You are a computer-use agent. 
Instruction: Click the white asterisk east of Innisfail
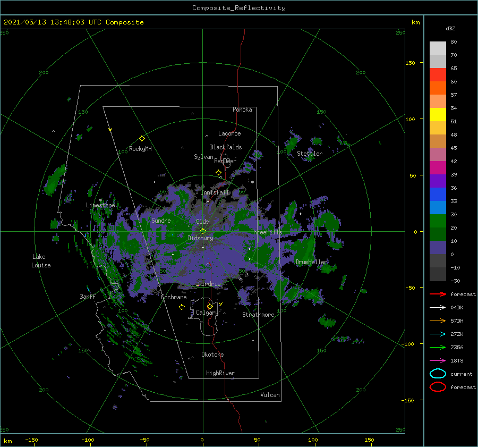pos(252,182)
